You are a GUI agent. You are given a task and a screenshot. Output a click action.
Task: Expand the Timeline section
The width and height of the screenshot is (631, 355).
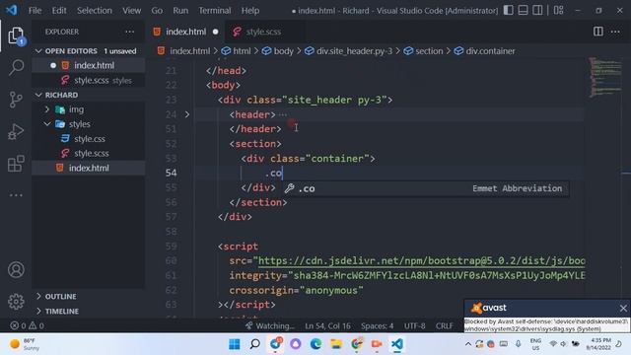tap(88, 312)
